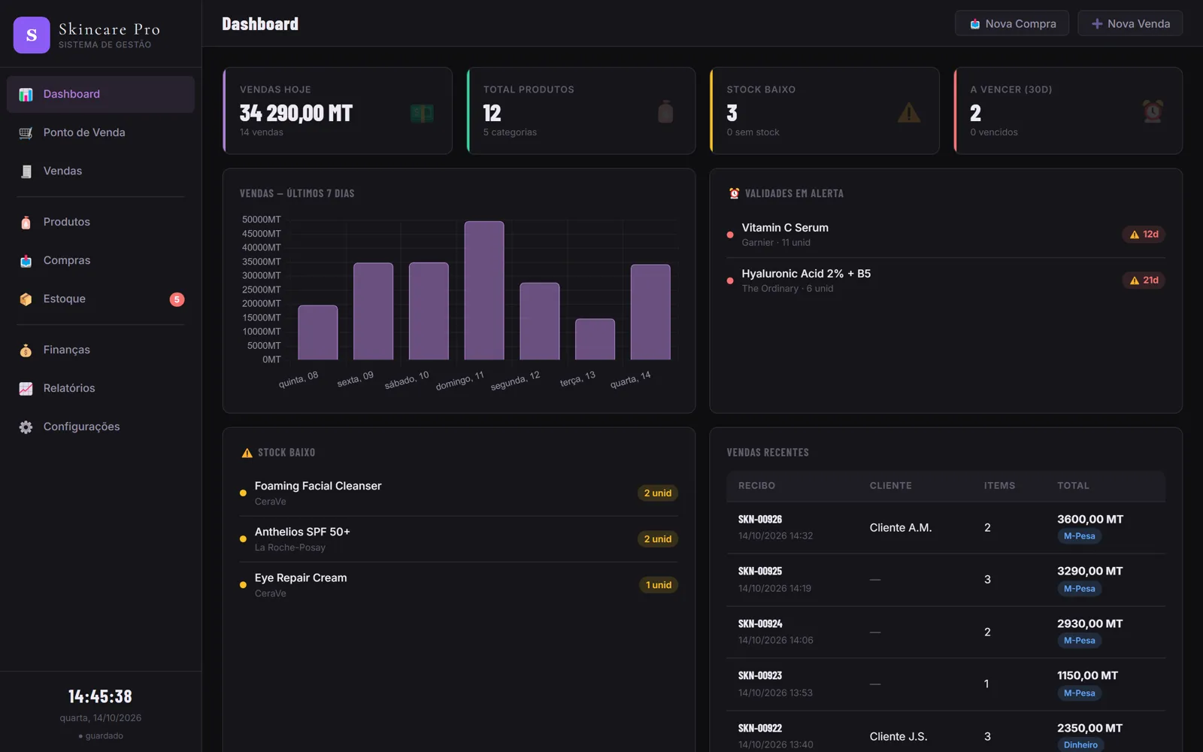The width and height of the screenshot is (1203, 752).
Task: Click the Ponto de Venda register icon
Action: [x=26, y=133]
